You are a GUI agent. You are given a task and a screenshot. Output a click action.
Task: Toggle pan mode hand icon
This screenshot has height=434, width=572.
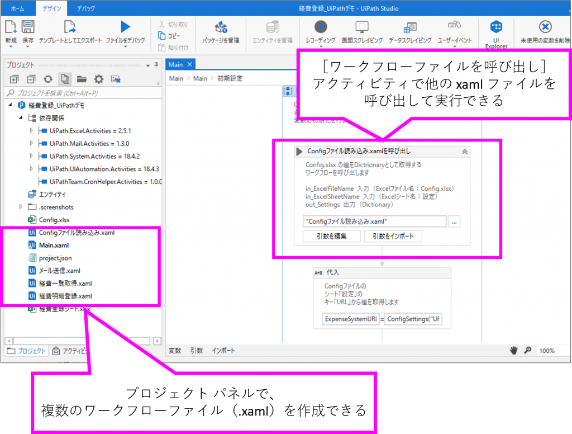[x=514, y=351]
